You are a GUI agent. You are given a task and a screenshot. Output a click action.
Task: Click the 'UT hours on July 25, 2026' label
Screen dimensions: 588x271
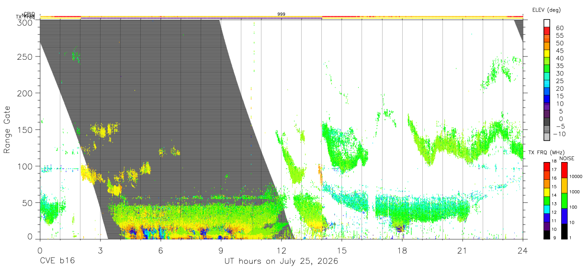[x=281, y=261]
